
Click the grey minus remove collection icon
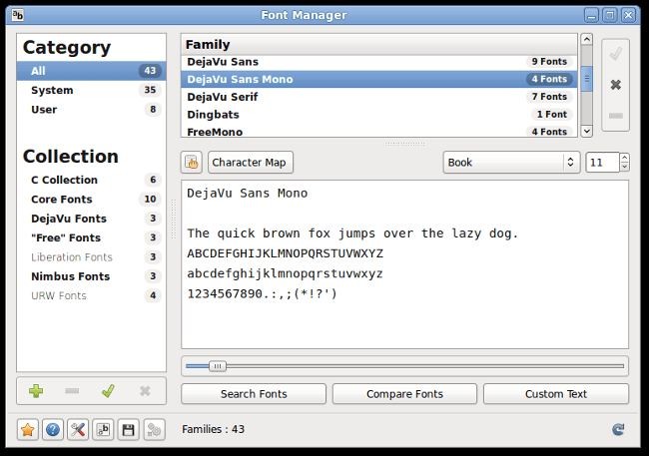click(x=72, y=391)
